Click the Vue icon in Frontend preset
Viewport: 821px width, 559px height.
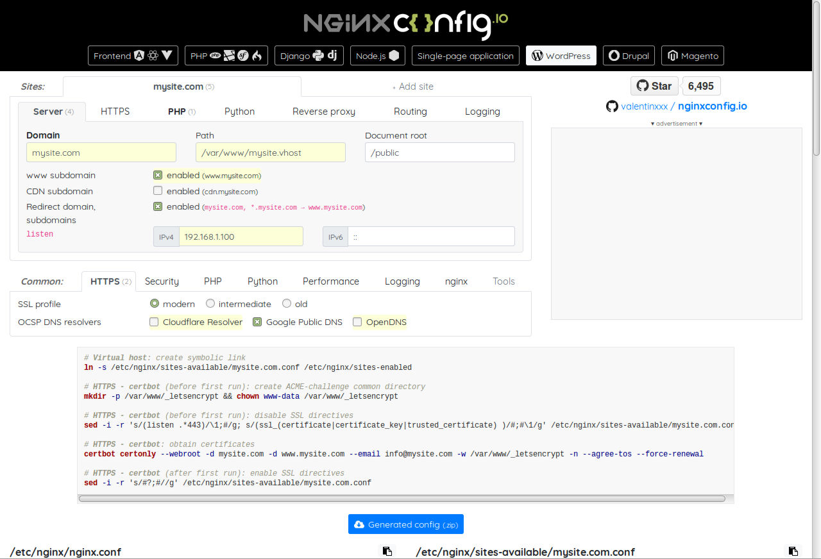click(x=167, y=56)
